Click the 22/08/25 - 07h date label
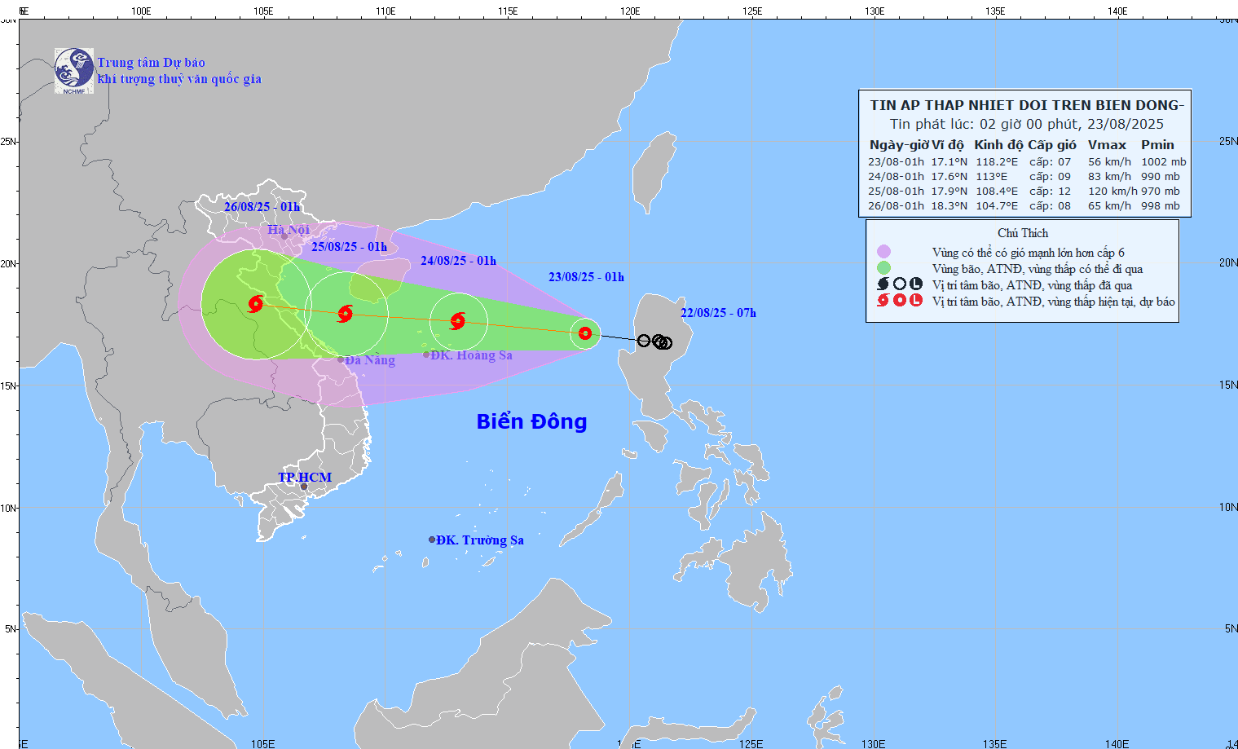 pyautogui.click(x=718, y=313)
